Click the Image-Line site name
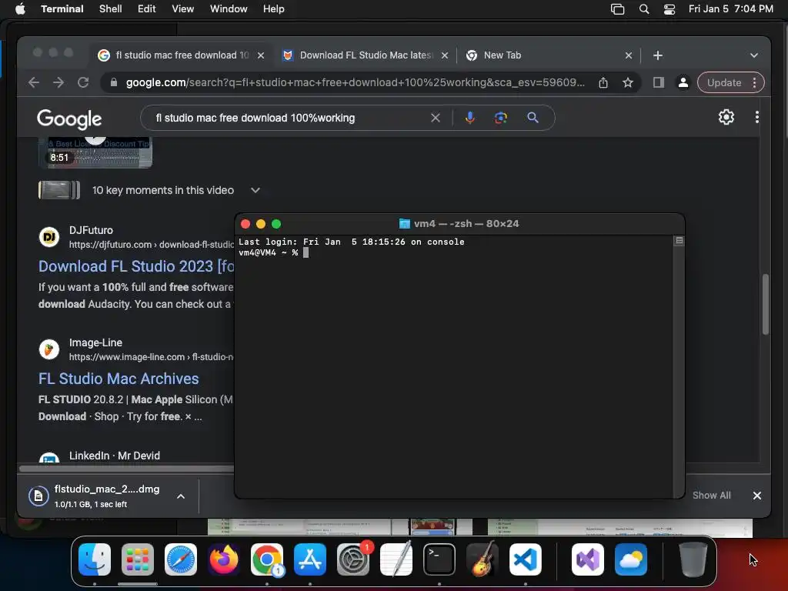 pyautogui.click(x=95, y=342)
